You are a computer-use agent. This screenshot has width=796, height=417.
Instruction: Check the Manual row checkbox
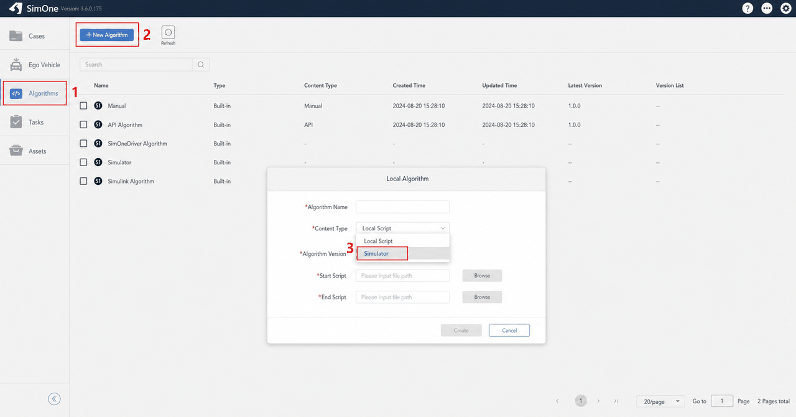83,106
